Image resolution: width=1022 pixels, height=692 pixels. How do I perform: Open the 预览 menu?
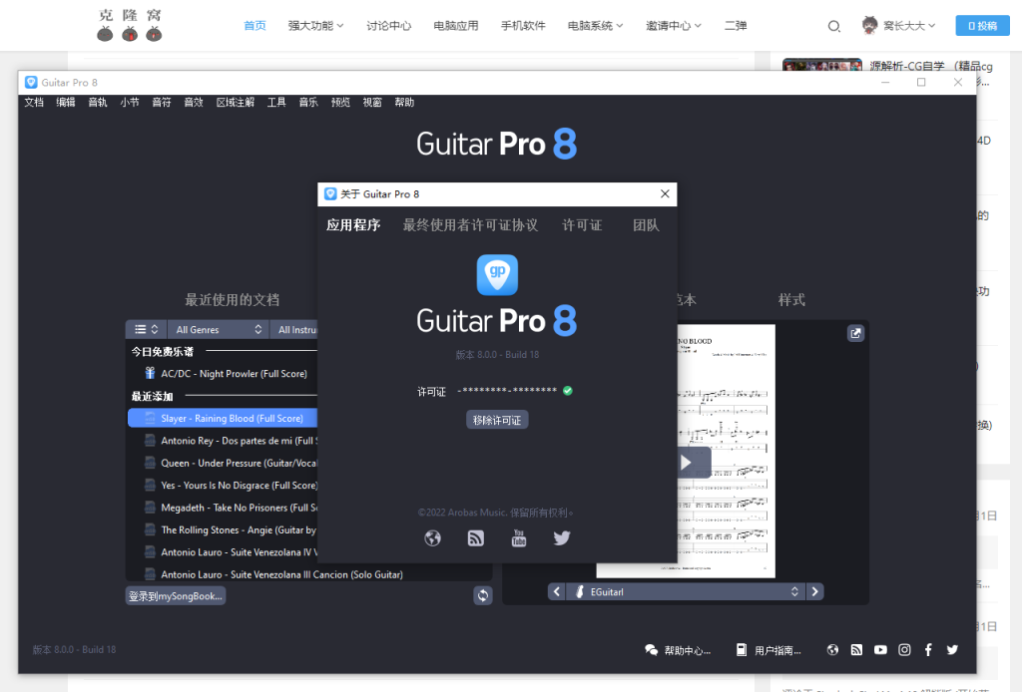tap(340, 103)
